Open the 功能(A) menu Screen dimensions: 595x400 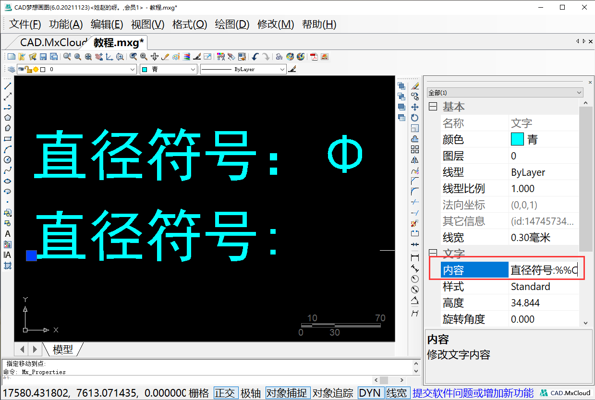[66, 24]
